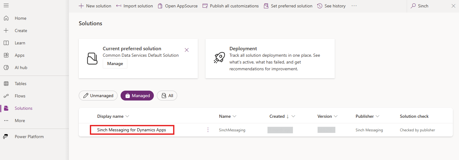
Task: Click the Sinch Messaging publisher cell
Action: (369, 130)
